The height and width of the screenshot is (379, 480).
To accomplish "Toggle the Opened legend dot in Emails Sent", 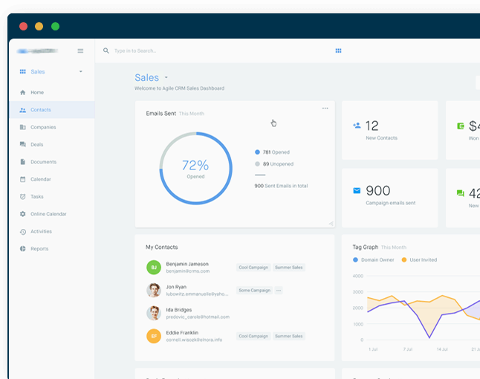I will [258, 152].
